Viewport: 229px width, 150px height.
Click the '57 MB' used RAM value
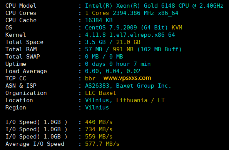94,49
